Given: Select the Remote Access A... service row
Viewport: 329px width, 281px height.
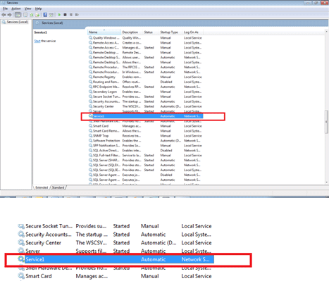Looking at the screenshot, I should [145, 43].
